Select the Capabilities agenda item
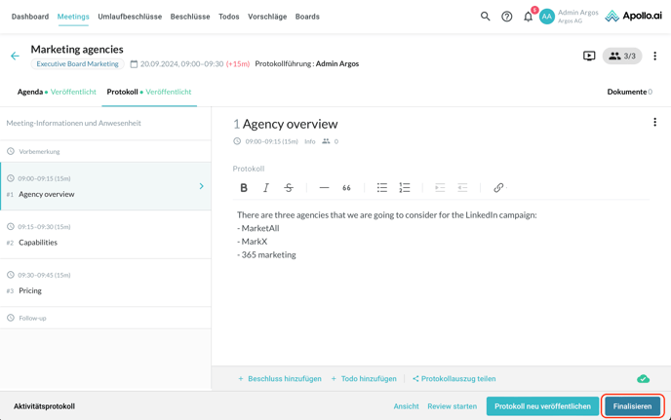The height and width of the screenshot is (420, 671). pyautogui.click(x=38, y=243)
